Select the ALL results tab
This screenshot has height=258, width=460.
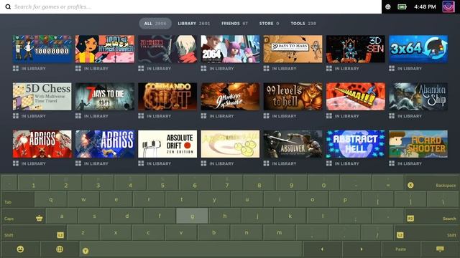point(155,24)
